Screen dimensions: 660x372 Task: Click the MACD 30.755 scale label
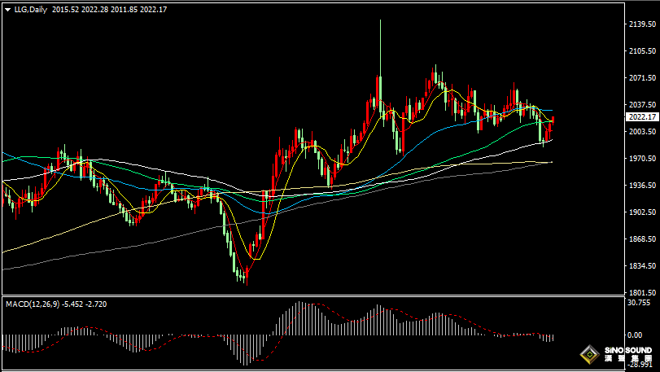(x=640, y=303)
